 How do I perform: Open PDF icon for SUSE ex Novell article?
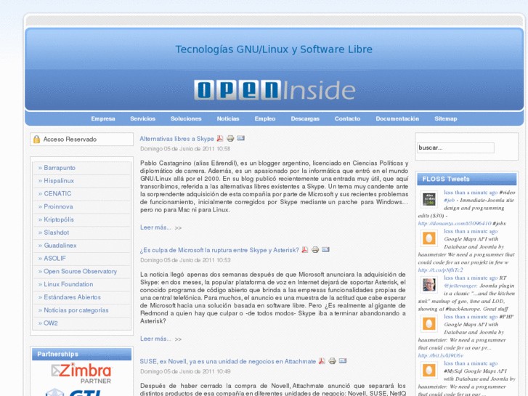(322, 361)
